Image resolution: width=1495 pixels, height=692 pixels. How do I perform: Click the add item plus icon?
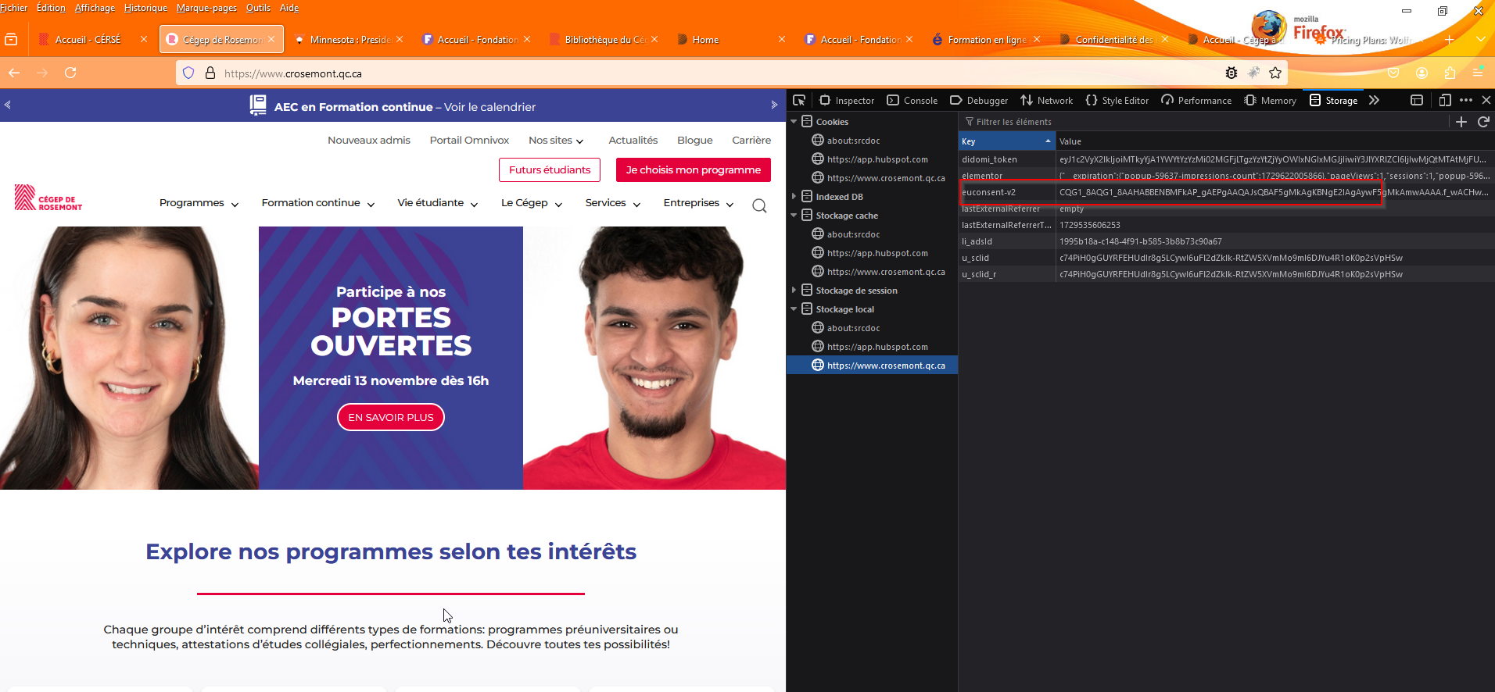pyautogui.click(x=1461, y=122)
